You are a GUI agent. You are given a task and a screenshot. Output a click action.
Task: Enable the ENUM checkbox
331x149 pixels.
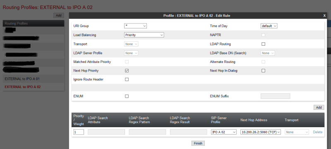127,96
